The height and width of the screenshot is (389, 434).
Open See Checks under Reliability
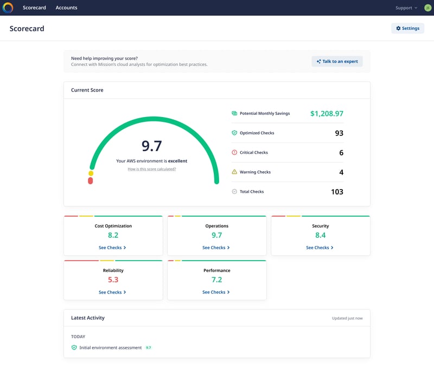112,292
